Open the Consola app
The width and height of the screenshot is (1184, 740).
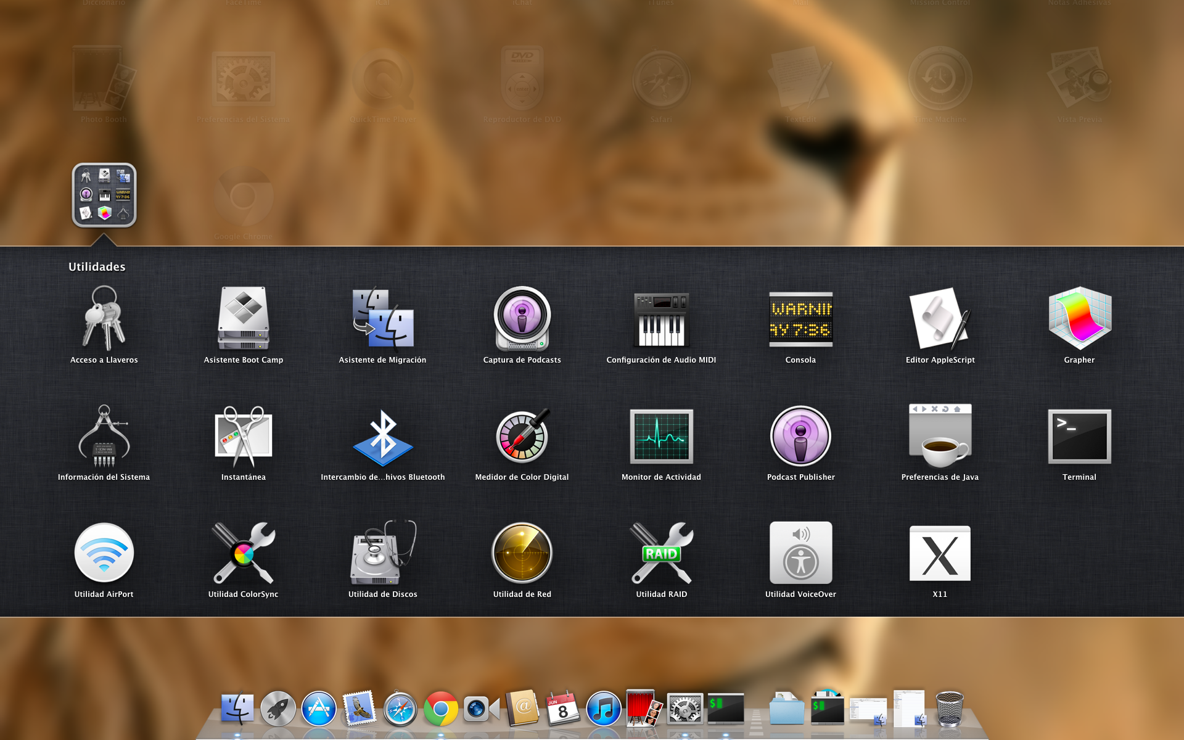[x=800, y=319]
